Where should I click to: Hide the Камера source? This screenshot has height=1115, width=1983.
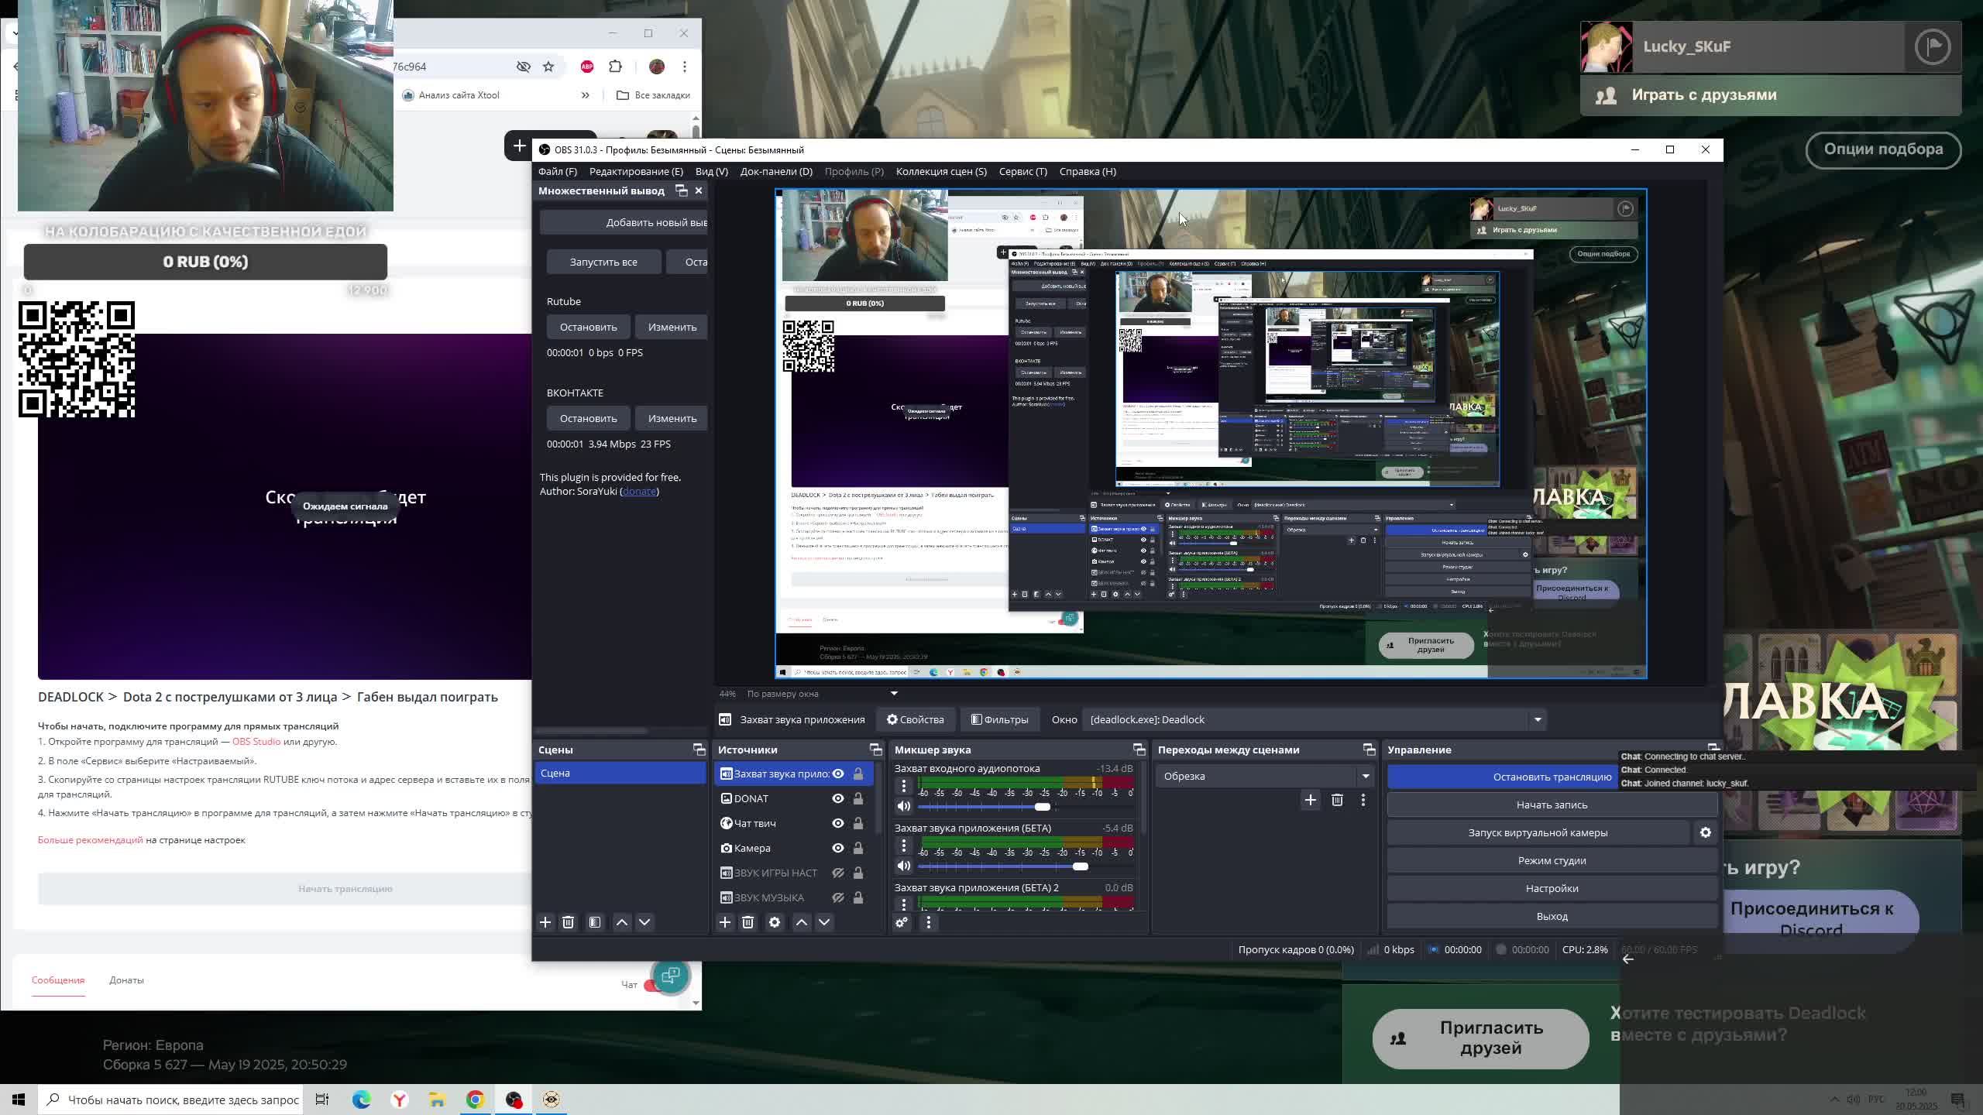coord(838,848)
